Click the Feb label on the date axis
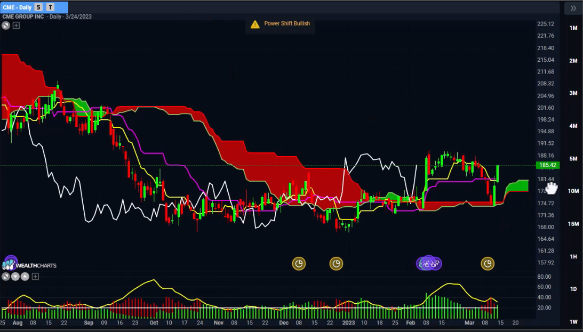 pos(411,323)
